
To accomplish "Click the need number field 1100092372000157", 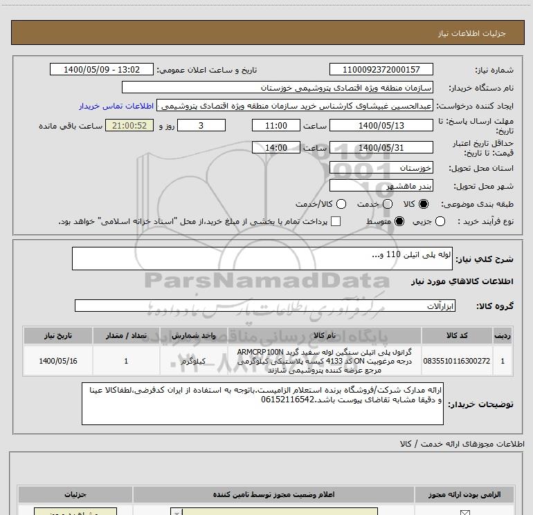I will click(x=381, y=70).
